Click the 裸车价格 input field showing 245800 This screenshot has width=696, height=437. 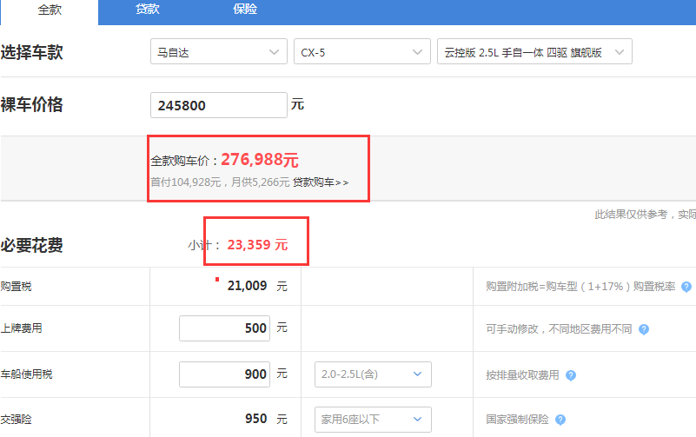point(219,105)
